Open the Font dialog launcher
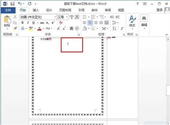 point(79,35)
